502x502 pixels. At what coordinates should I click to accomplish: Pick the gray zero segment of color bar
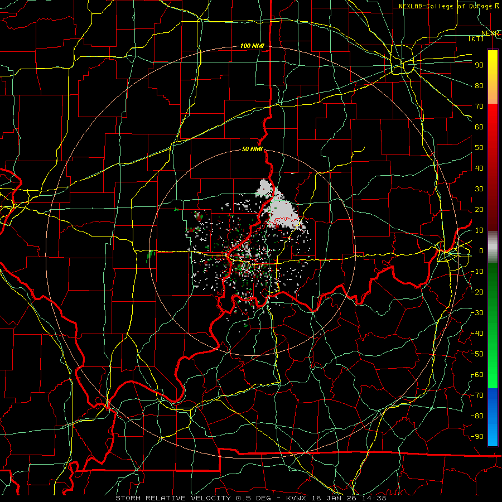click(493, 247)
